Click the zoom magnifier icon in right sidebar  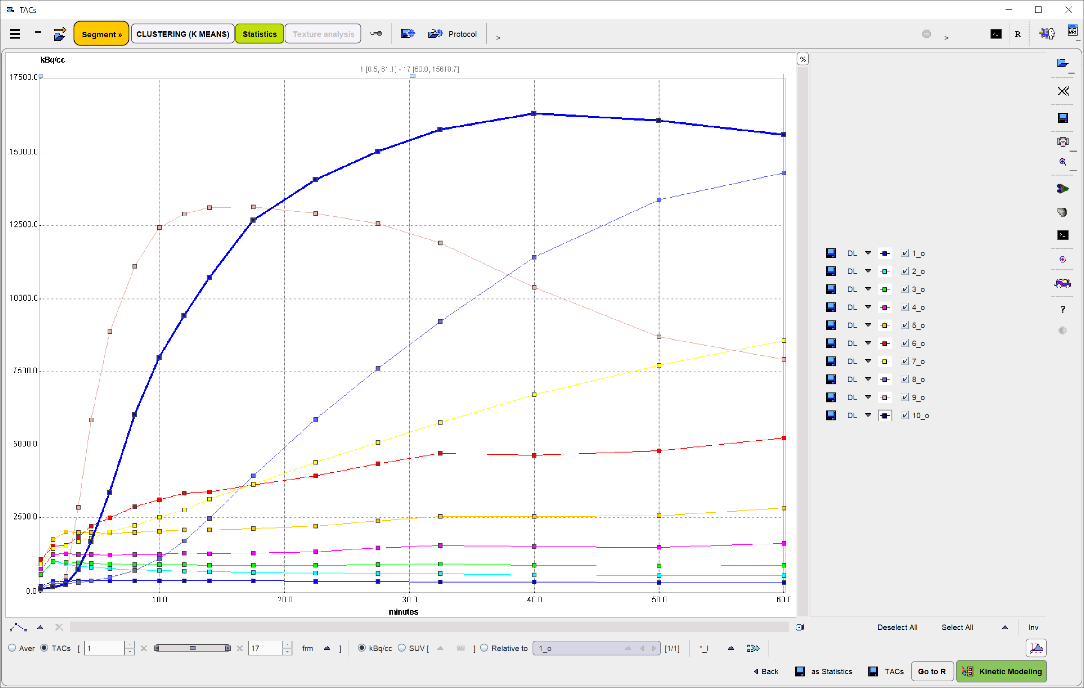pos(1063,162)
